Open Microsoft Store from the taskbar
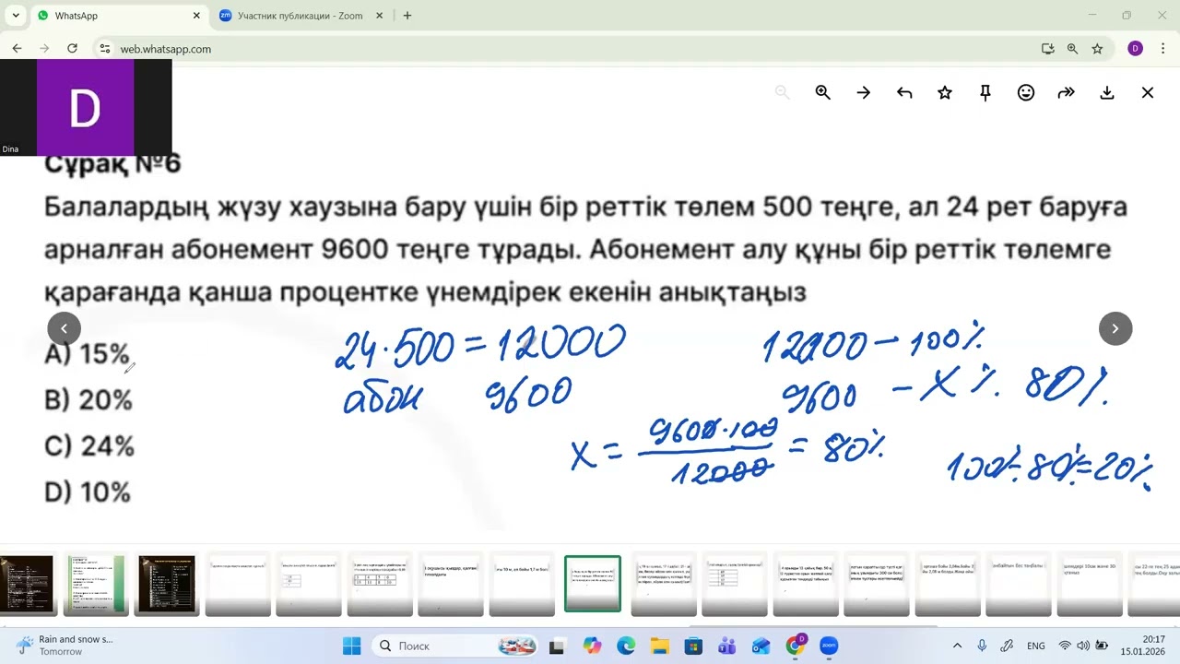 [x=693, y=646]
